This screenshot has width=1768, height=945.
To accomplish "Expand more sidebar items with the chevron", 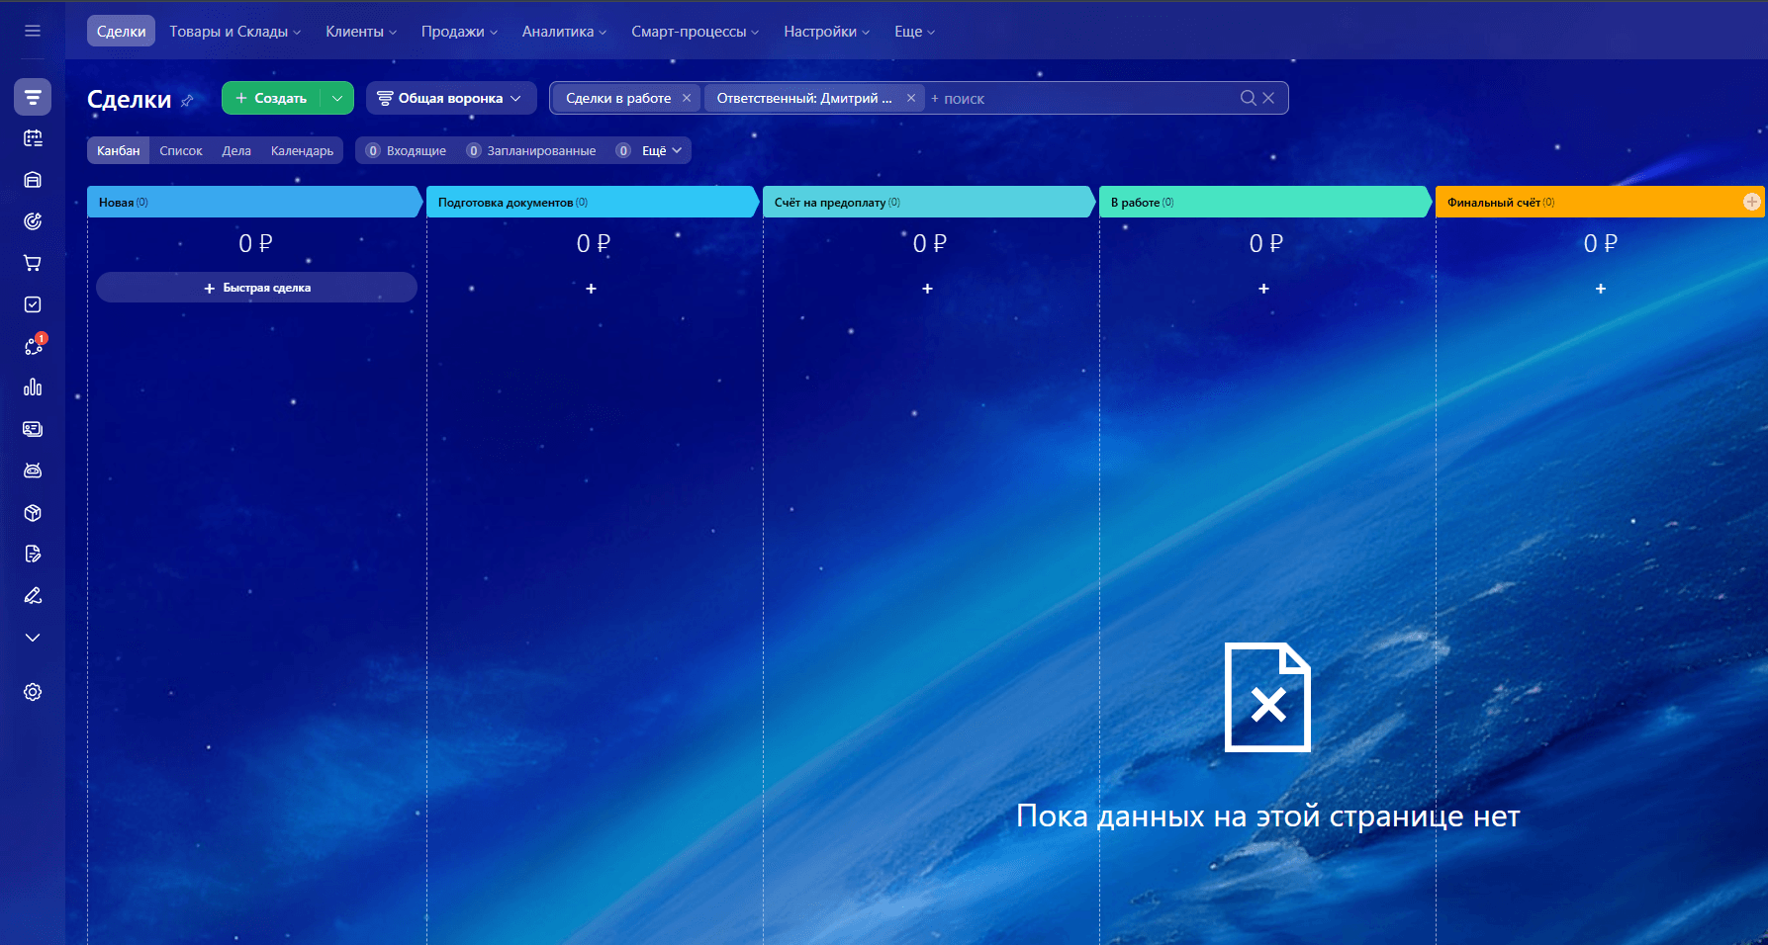I will (33, 638).
